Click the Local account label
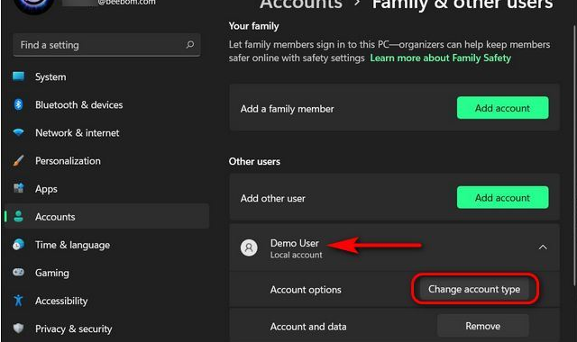This screenshot has width=577, height=342. tap(297, 255)
